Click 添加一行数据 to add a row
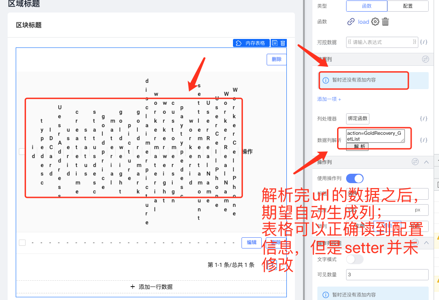Viewport: 439px width, 300px height. click(151, 287)
